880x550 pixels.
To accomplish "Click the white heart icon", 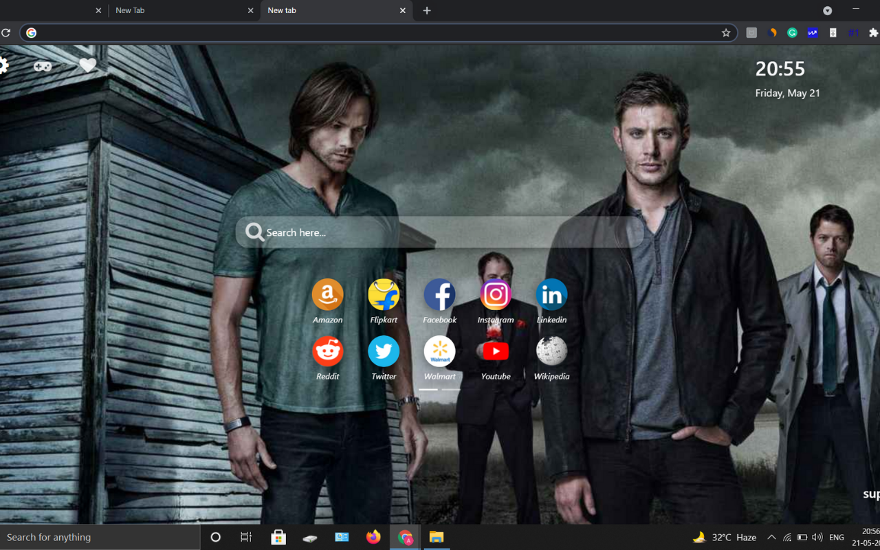I will [87, 65].
